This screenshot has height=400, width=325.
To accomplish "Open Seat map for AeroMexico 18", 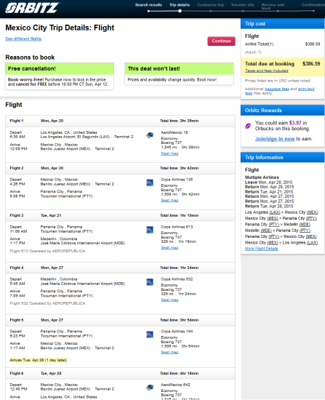I will point(169,153).
